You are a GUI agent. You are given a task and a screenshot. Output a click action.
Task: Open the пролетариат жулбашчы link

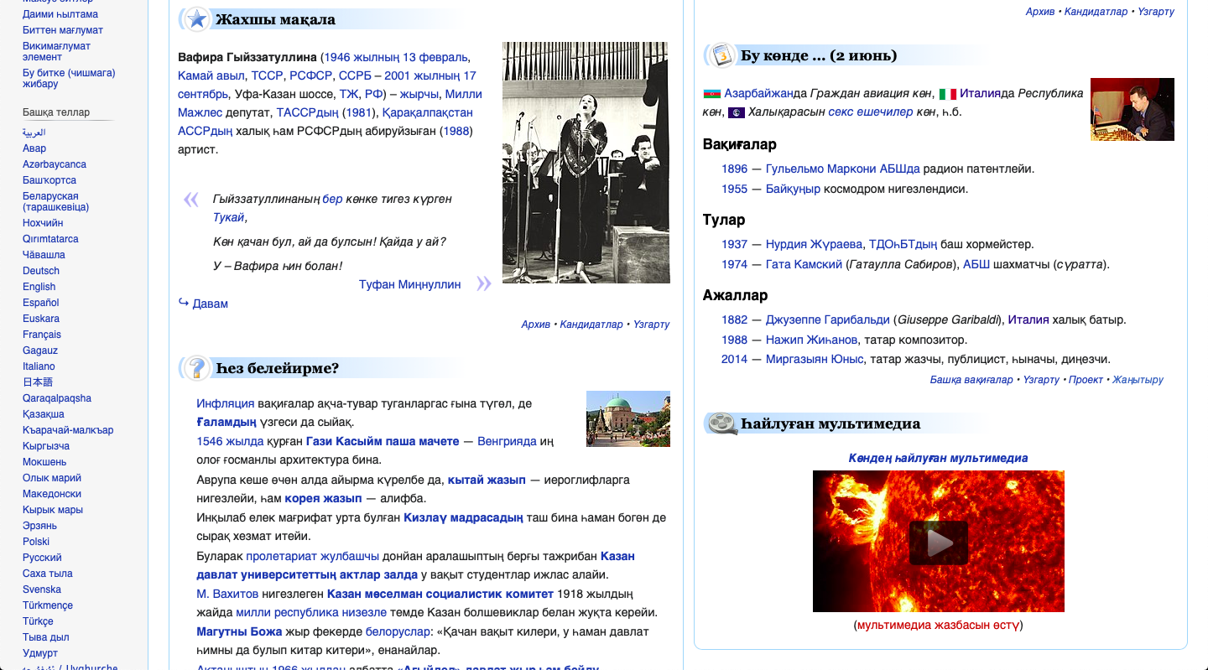coord(313,556)
